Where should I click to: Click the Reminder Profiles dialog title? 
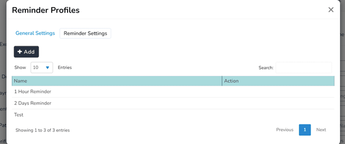coord(46,10)
